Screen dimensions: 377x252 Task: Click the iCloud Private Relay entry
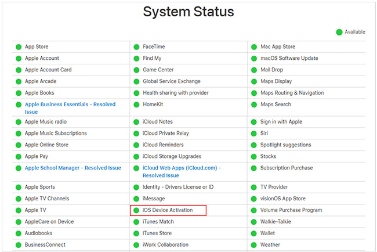[x=166, y=134]
